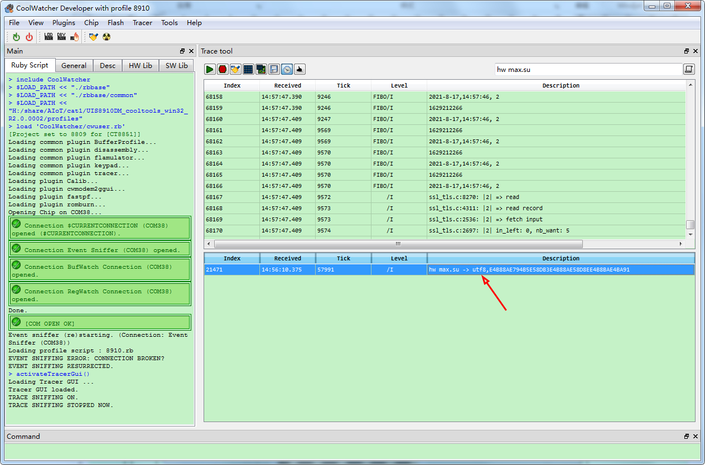Click the blue grid trace levels icon

(248, 69)
